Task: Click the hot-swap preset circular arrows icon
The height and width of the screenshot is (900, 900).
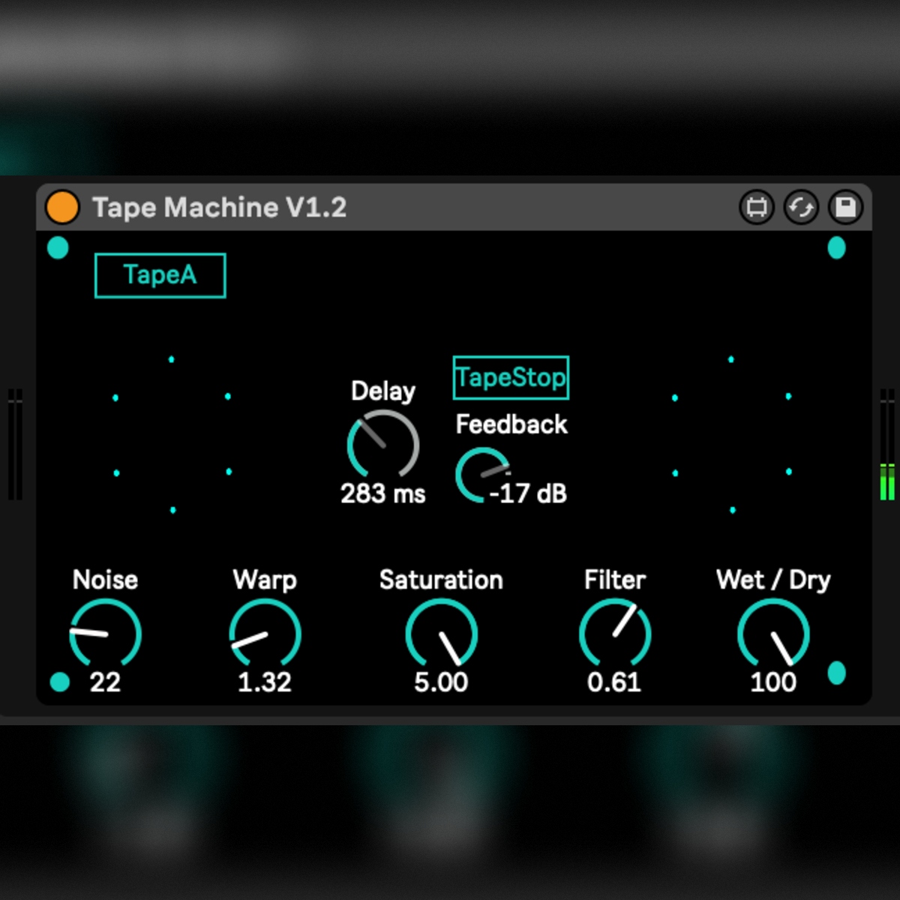Action: click(801, 207)
